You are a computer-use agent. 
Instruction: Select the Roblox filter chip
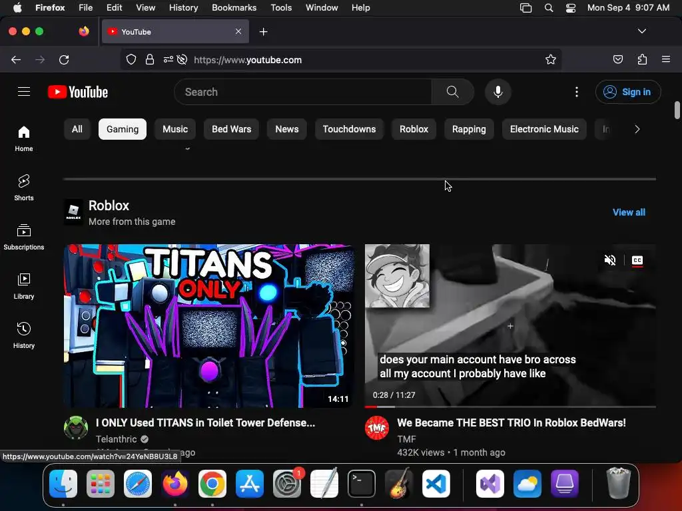(414, 129)
